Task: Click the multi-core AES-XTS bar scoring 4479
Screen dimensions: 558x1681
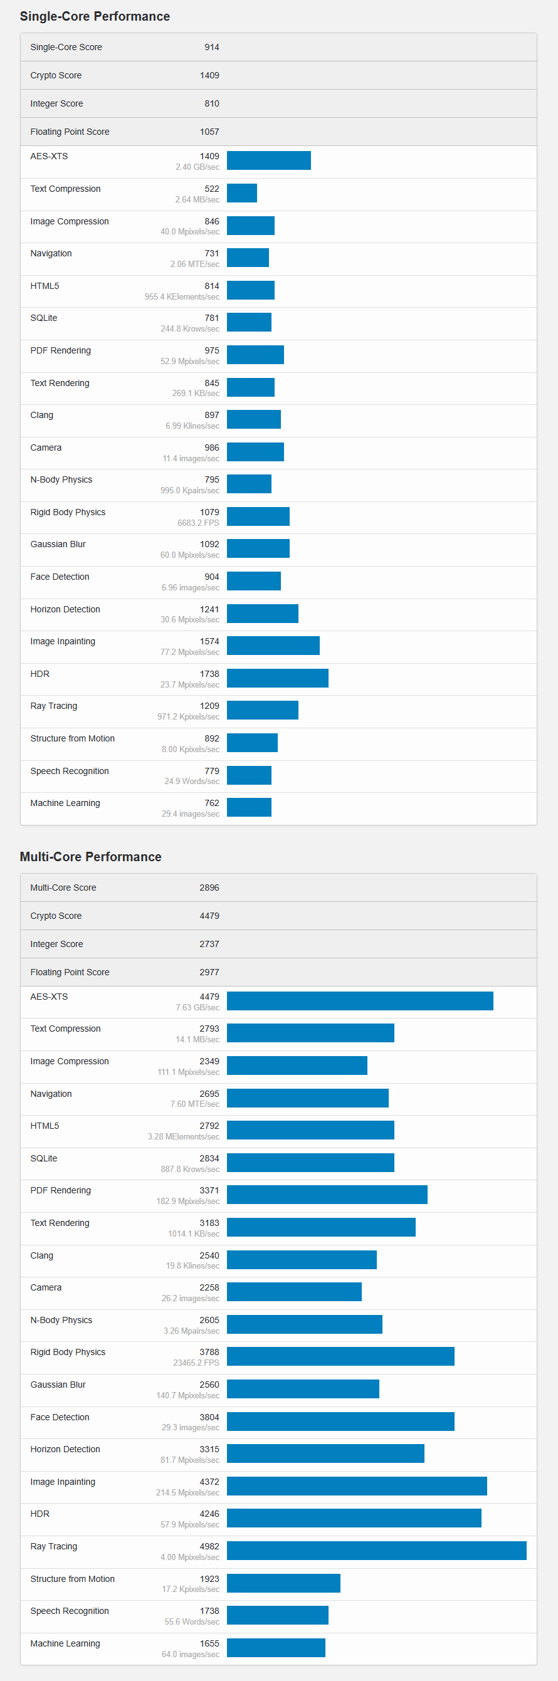Action: click(360, 1000)
